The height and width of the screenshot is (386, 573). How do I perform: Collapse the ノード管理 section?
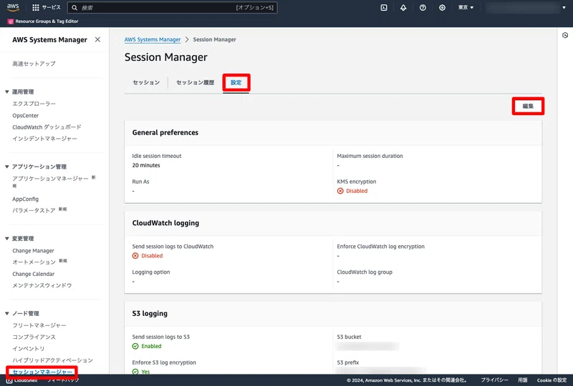pos(7,313)
